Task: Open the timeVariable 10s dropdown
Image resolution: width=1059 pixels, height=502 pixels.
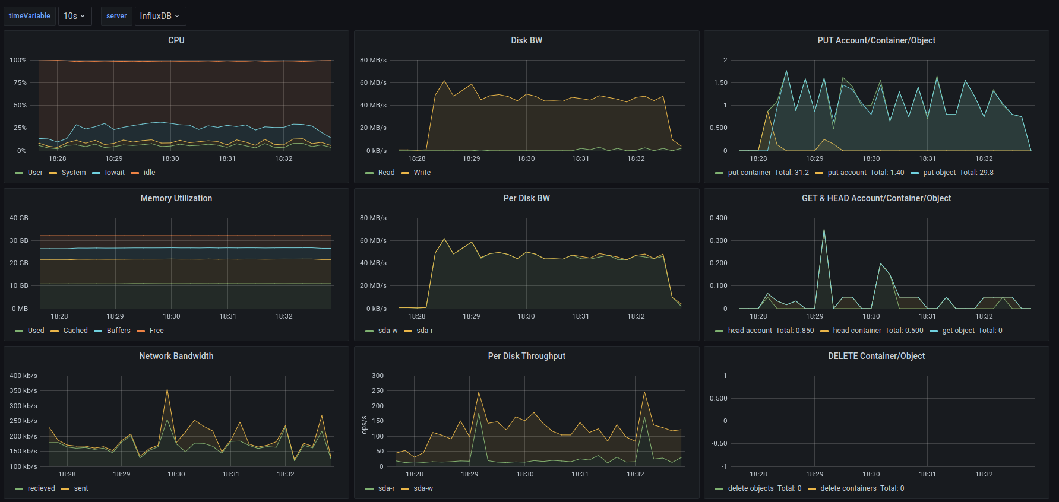Action: click(x=75, y=16)
